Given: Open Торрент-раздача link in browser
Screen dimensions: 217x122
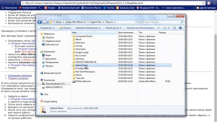Looking at the screenshot, I should (18, 78).
